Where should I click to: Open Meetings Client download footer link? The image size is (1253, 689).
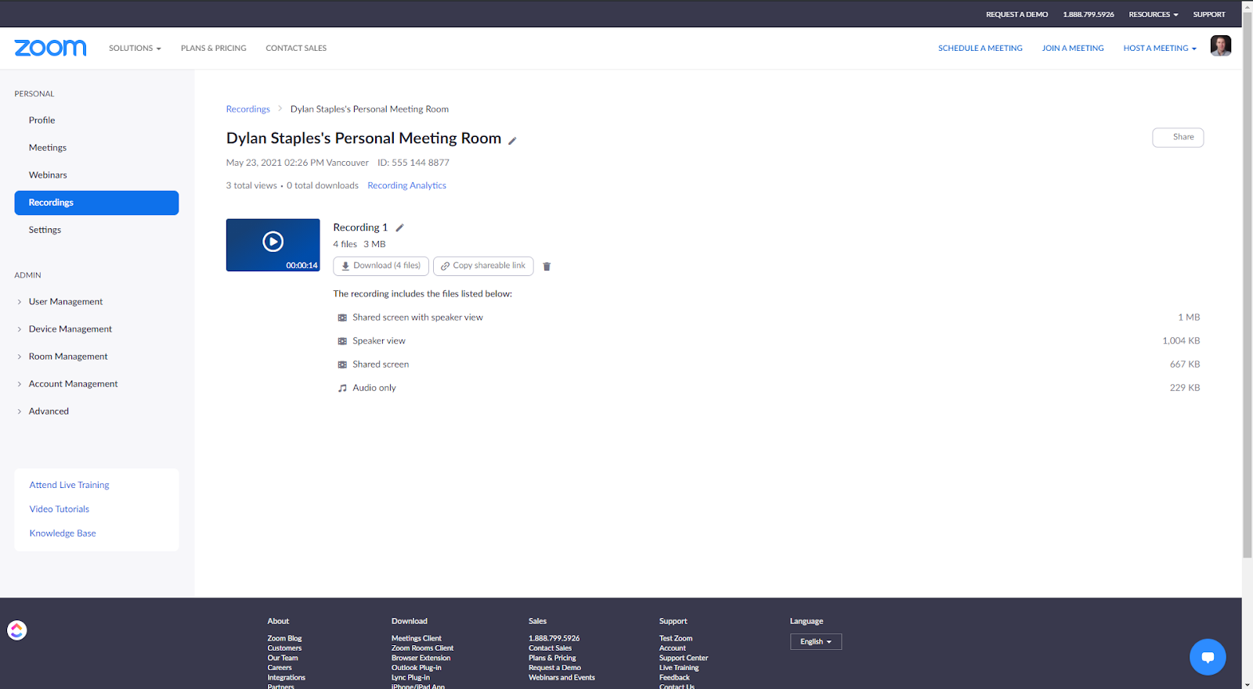[416, 638]
